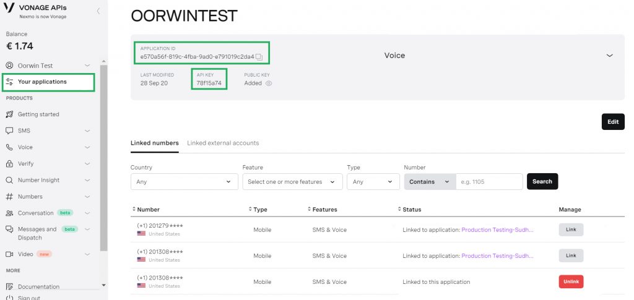634x300 pixels.
Task: Click the Numbers hash icon
Action: point(9,197)
